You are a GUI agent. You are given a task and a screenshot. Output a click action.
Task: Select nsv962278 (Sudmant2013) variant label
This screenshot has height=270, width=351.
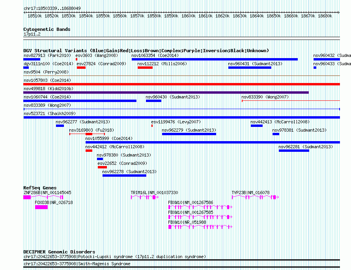129,172
